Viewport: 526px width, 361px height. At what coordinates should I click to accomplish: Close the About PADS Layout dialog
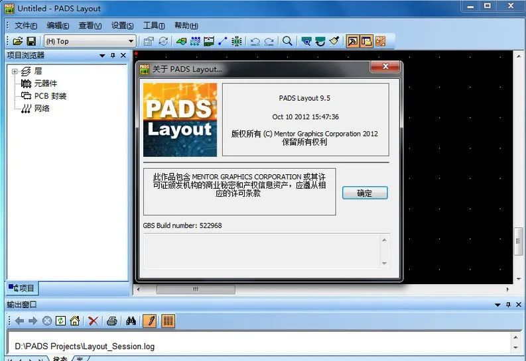pyautogui.click(x=385, y=67)
